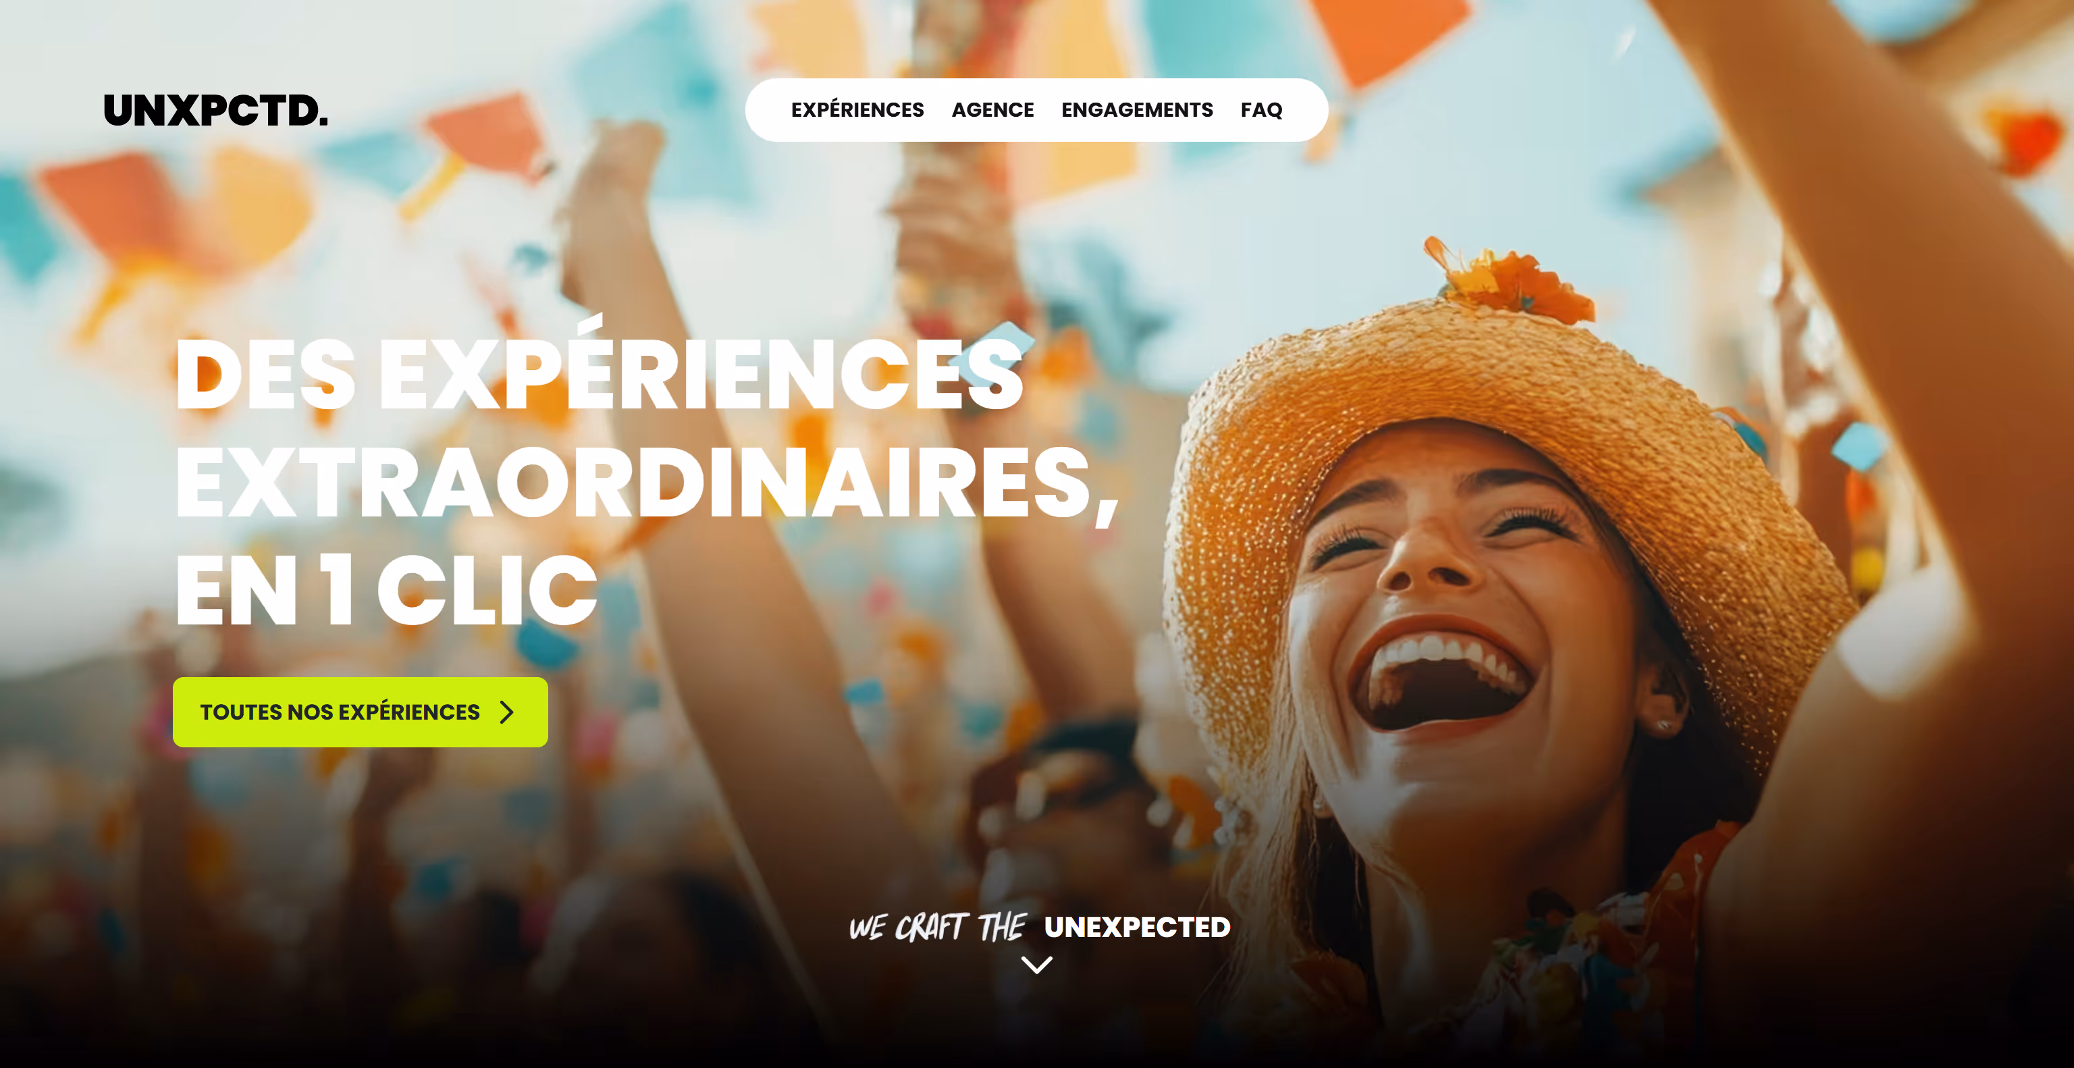Open the EXPÉRIENCES nav item
This screenshot has height=1068, width=2074.
click(x=857, y=109)
